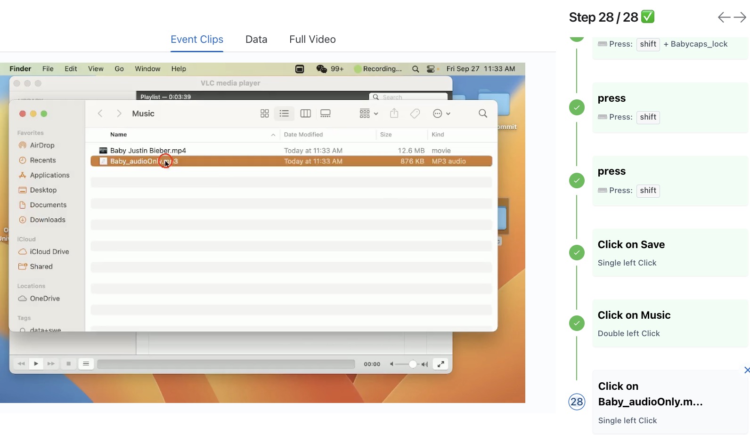750x435 pixels.
Task: Click the menu bar date and time
Action: 481,69
